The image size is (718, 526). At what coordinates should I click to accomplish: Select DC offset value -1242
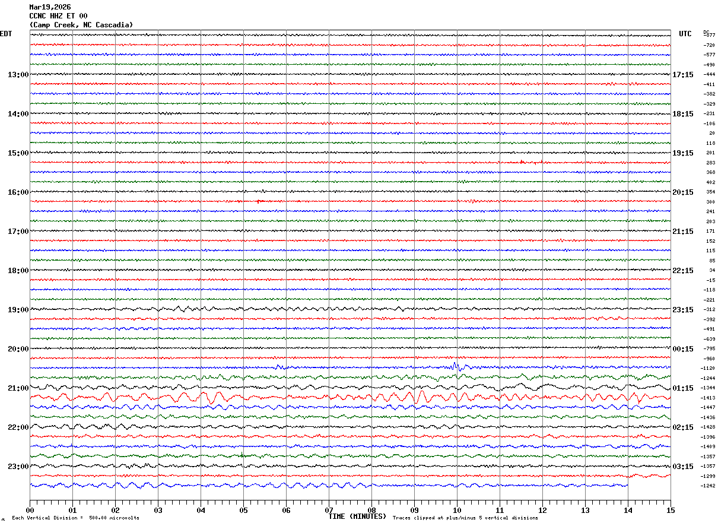click(709, 486)
